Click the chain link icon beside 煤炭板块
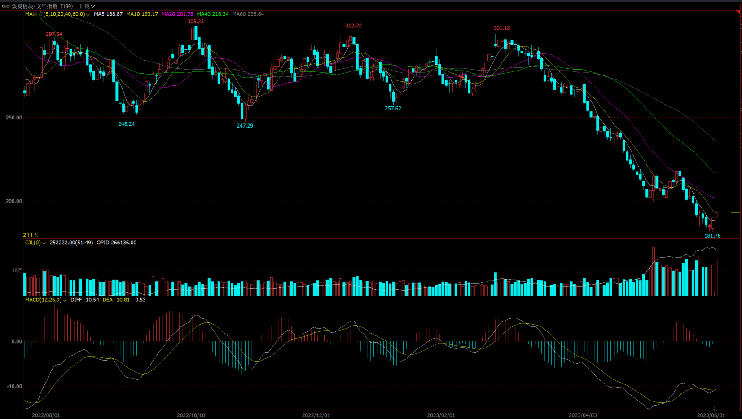This screenshot has width=742, height=419. coord(6,6)
